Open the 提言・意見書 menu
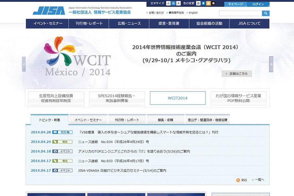 pos(169,24)
